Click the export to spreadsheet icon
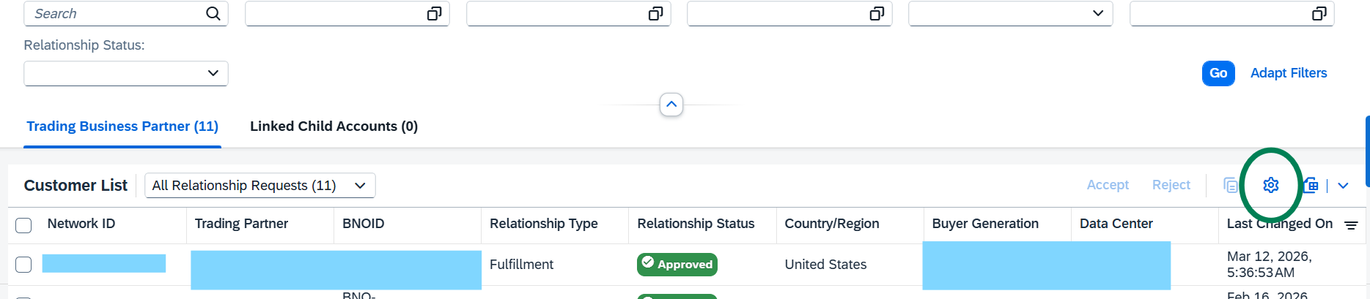The width and height of the screenshot is (1370, 299). [x=1311, y=185]
